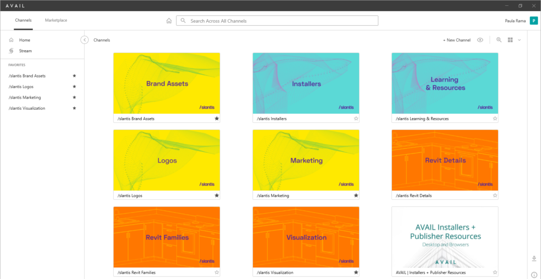Switch to grid view layout icon

coord(510,40)
